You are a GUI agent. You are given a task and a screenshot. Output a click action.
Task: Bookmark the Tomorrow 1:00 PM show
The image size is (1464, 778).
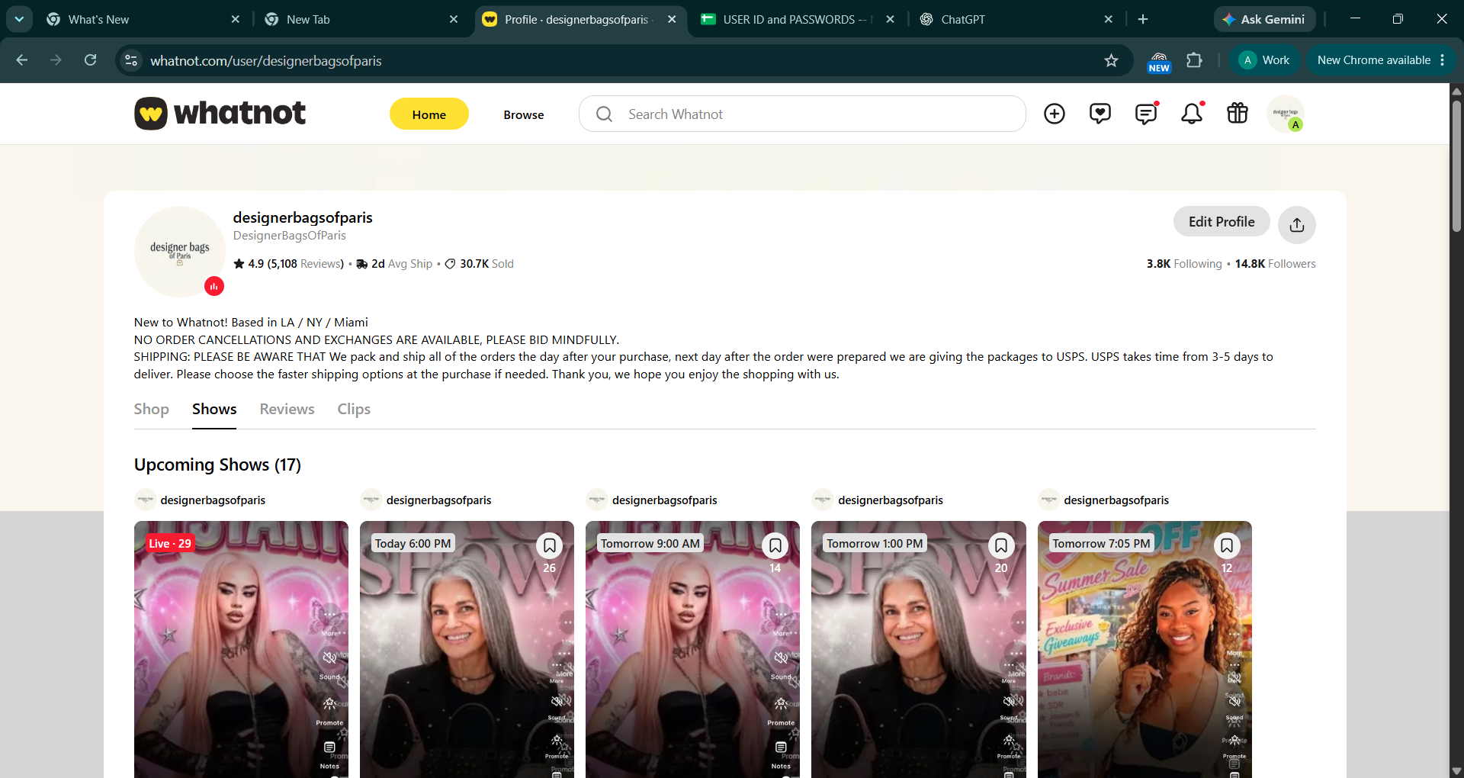1001,545
